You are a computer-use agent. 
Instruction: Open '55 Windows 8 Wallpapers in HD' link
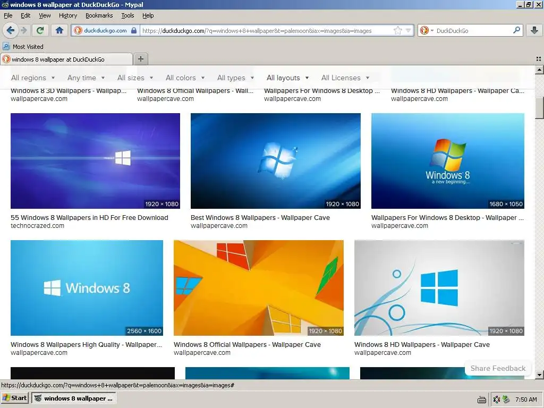pos(89,217)
